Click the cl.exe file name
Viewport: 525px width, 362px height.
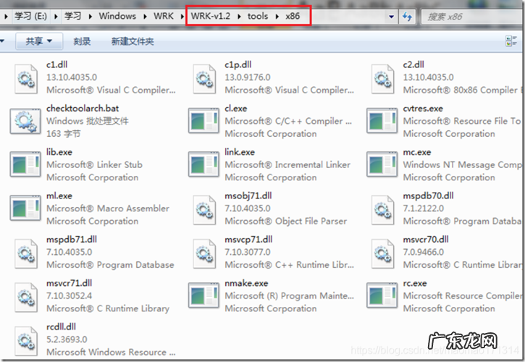[236, 109]
